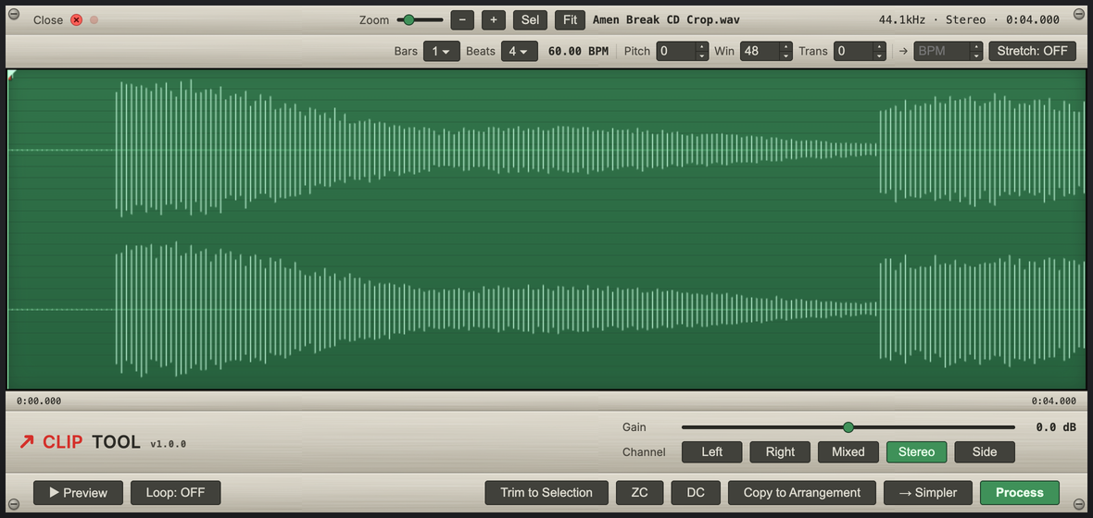Image resolution: width=1093 pixels, height=518 pixels.
Task: Open the Beats dropdown
Action: point(520,51)
